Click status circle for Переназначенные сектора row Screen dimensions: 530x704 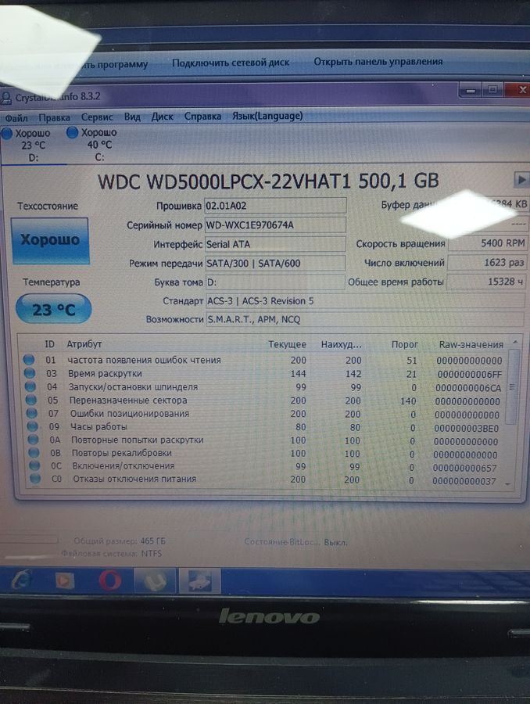30,400
